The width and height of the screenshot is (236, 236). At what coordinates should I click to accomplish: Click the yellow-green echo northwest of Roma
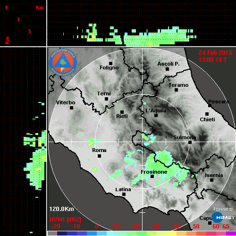91,142
